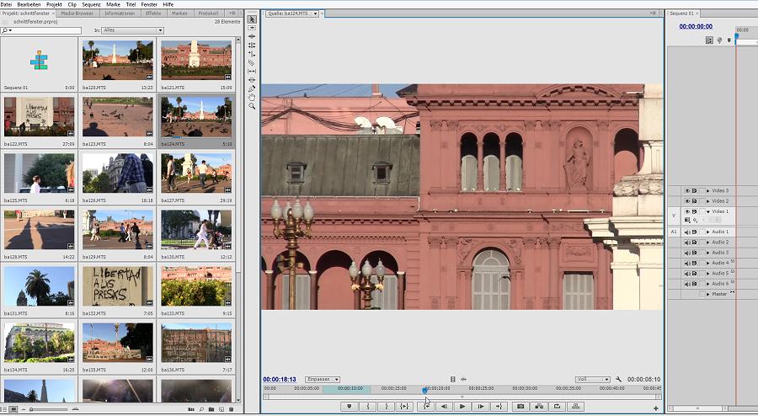Switch to the Media-Browser tab
758x416 pixels.
pyautogui.click(x=77, y=13)
